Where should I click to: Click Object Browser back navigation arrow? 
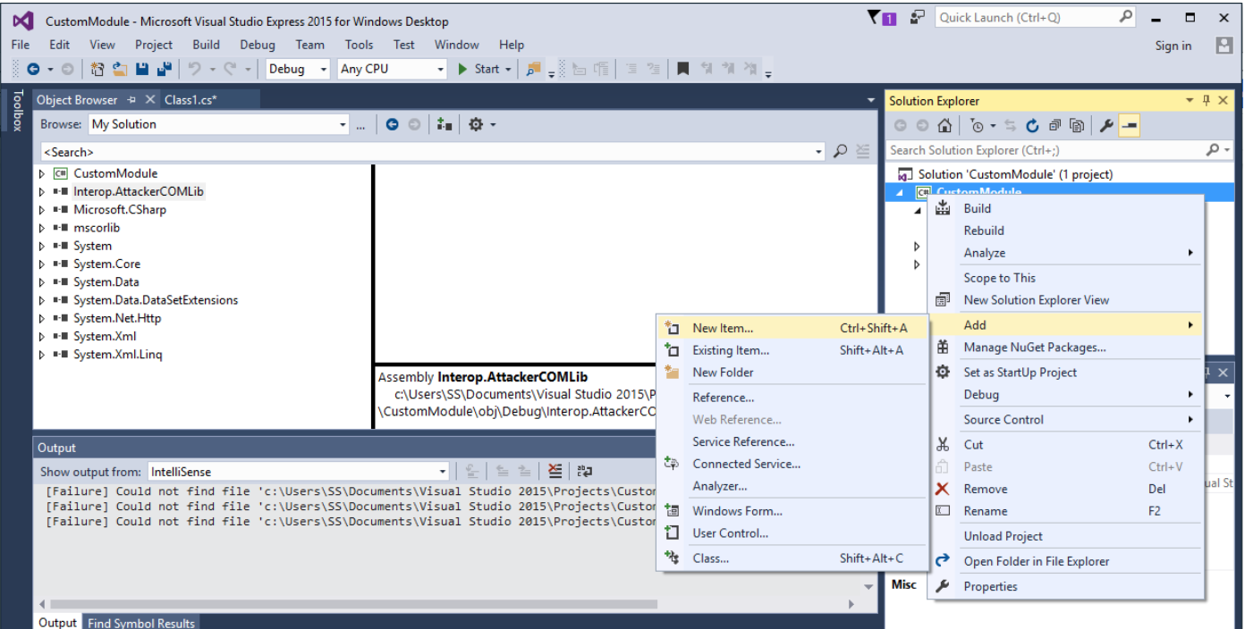point(392,124)
